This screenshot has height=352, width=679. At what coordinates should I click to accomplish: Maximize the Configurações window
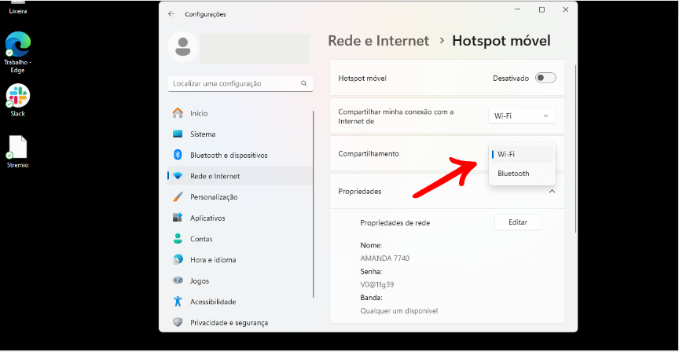coord(541,9)
